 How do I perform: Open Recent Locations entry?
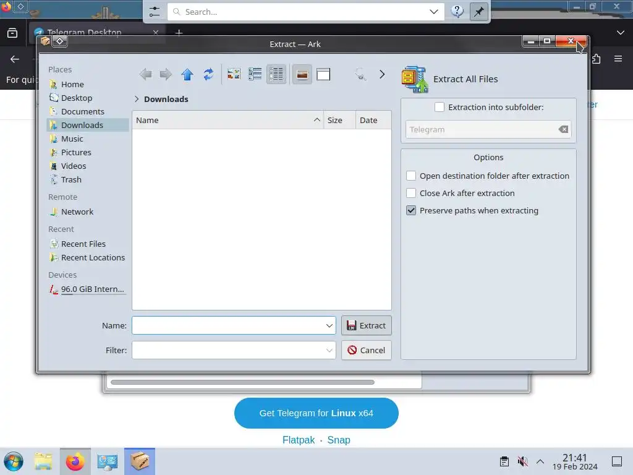88,257
